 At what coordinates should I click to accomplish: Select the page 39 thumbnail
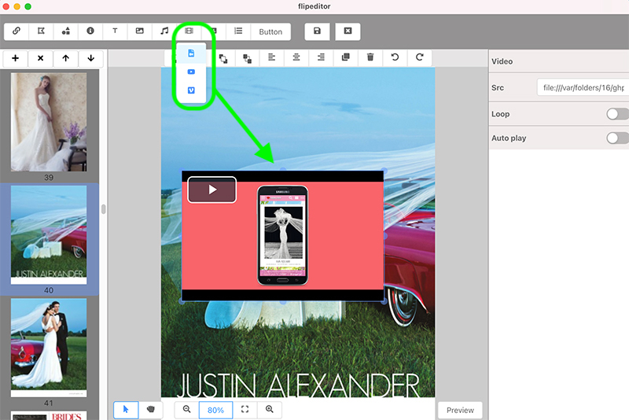point(49,122)
